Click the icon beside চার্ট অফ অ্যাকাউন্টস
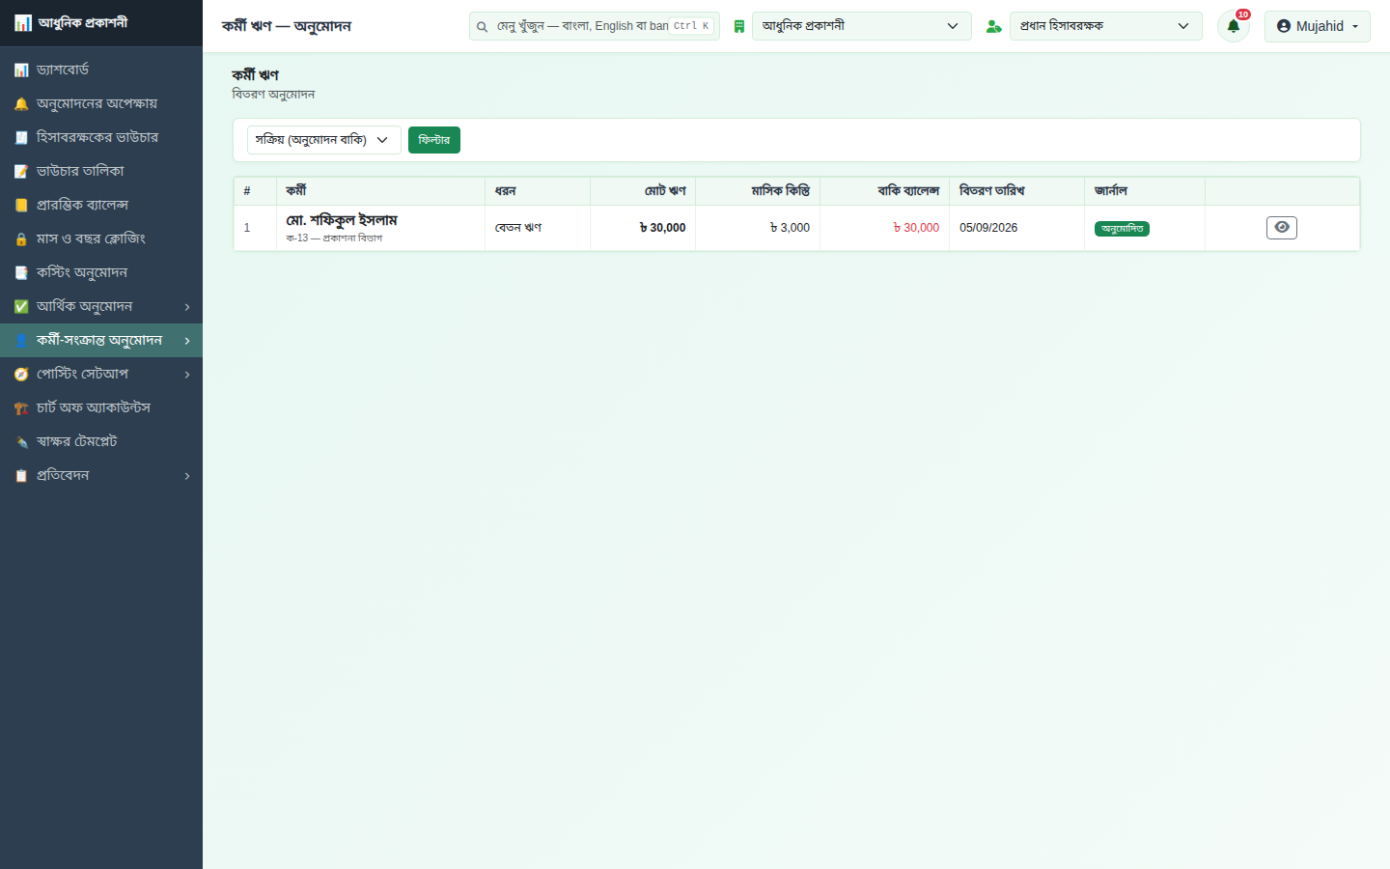The height and width of the screenshot is (869, 1390). click(21, 408)
